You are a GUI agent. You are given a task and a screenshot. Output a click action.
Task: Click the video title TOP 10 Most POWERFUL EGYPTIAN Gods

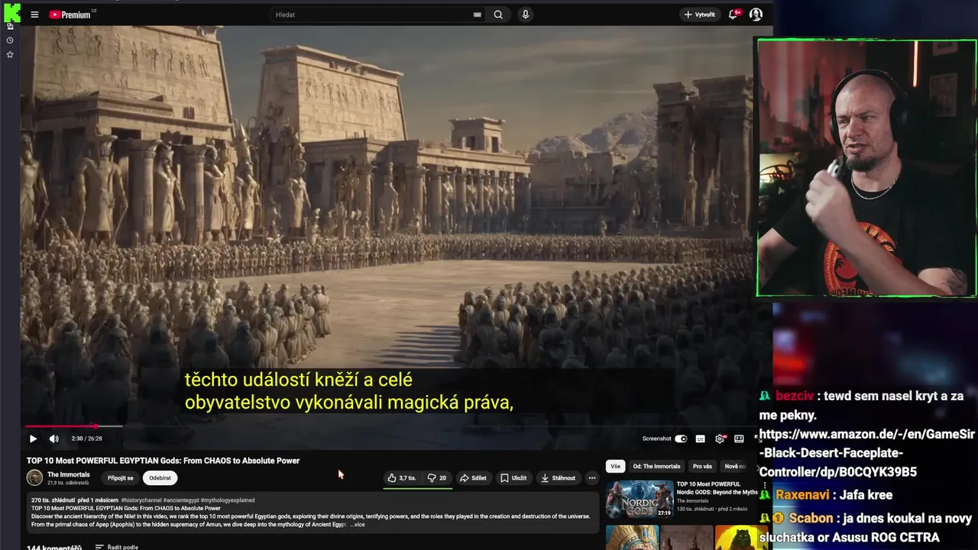(x=163, y=461)
